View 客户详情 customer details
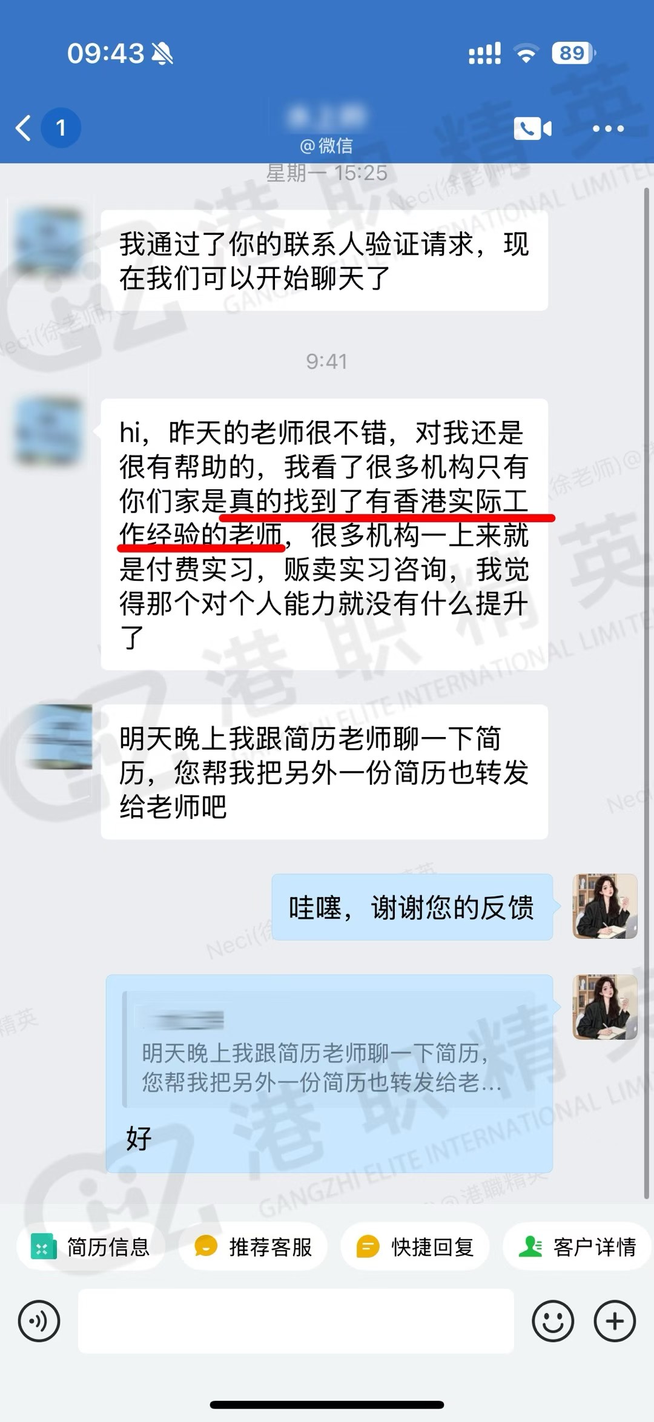654x1422 pixels. 577,1247
